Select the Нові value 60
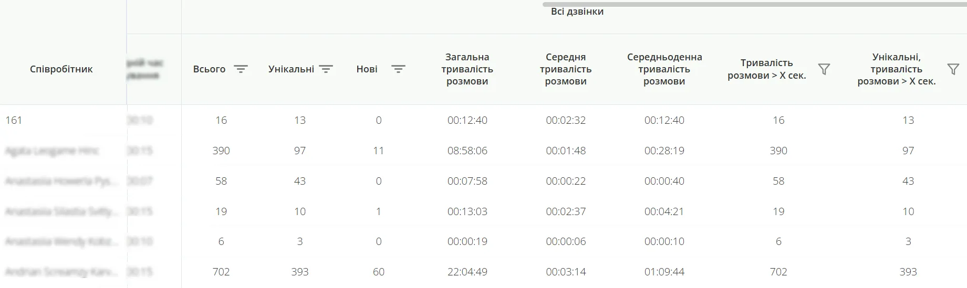Viewport: 967px width, 288px height. 379,272
